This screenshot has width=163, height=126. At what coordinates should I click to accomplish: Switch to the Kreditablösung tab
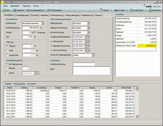click(x=87, y=15)
